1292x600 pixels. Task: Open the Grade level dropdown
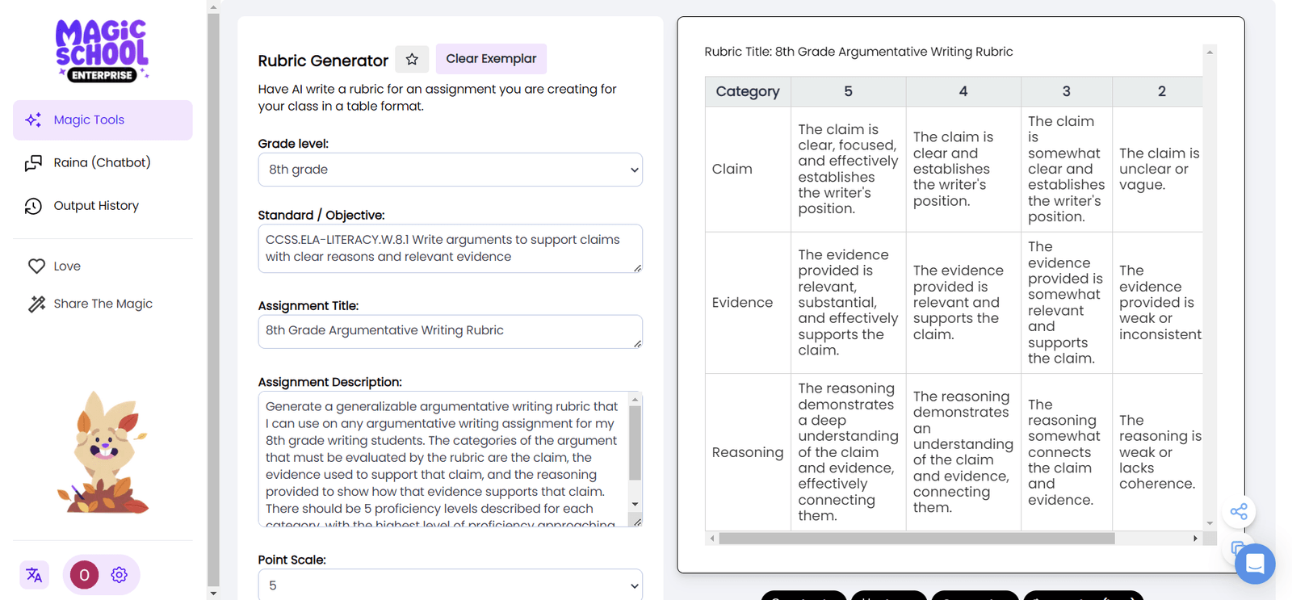450,170
